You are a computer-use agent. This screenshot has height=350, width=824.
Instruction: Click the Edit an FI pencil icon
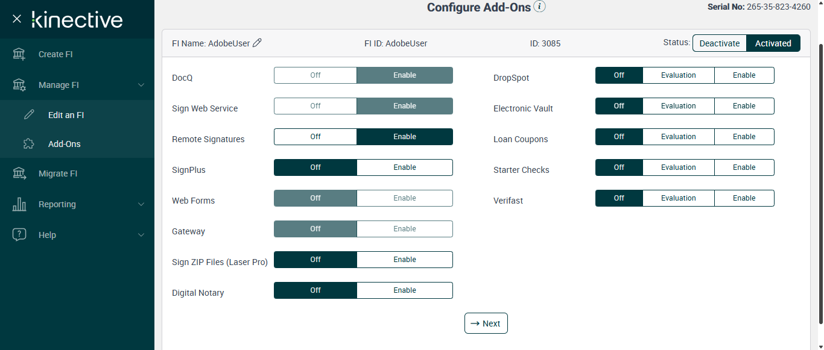29,115
